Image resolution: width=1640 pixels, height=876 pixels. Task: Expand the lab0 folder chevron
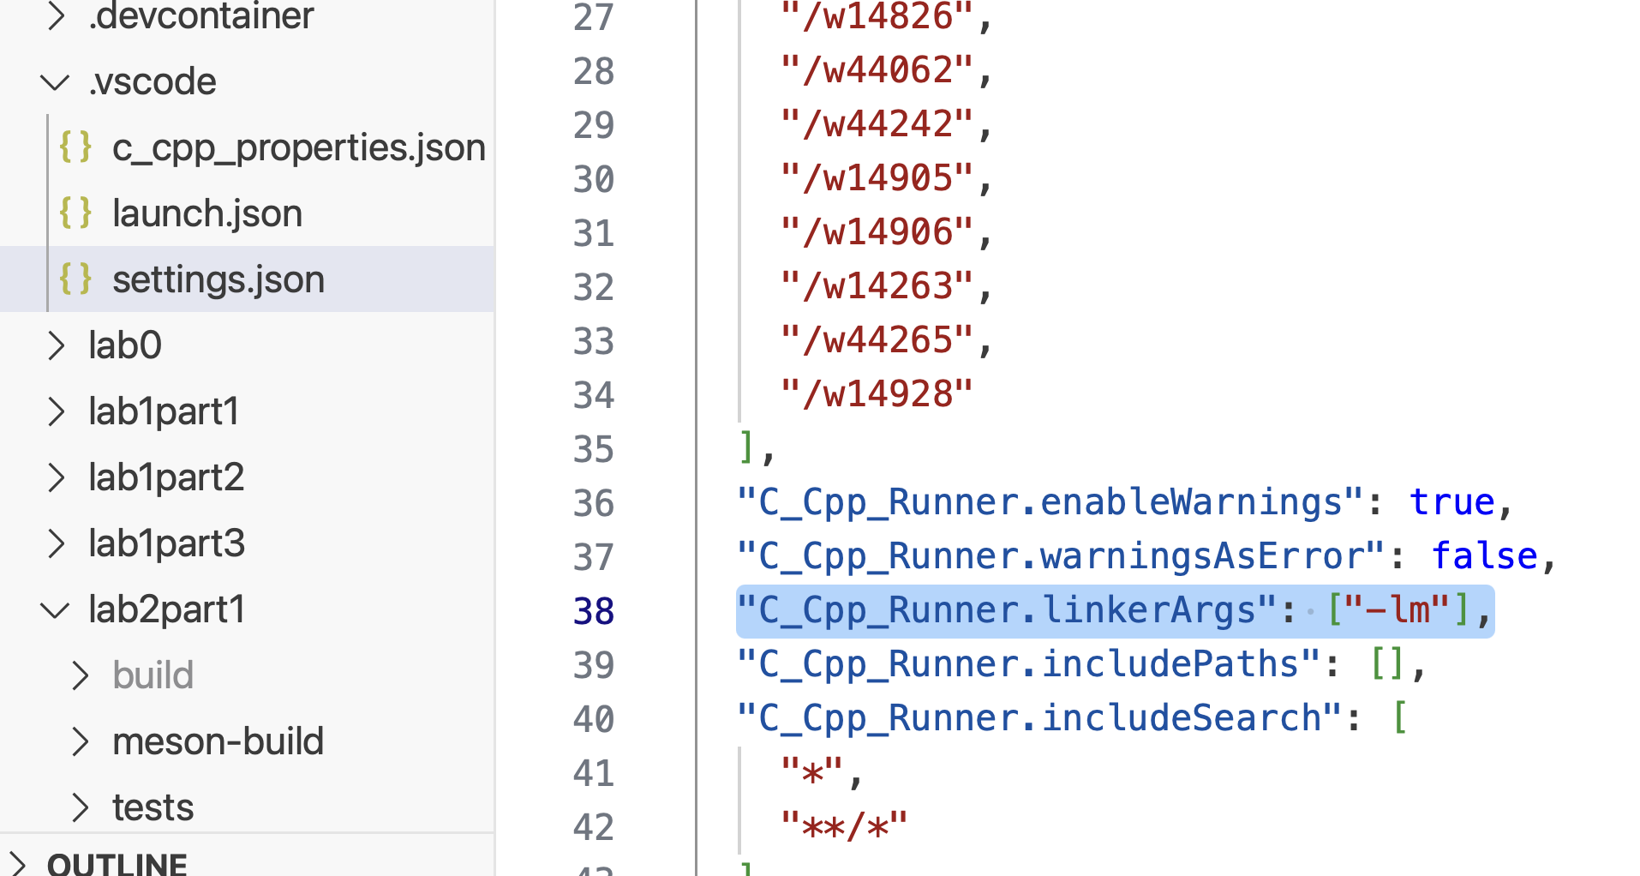tap(56, 345)
